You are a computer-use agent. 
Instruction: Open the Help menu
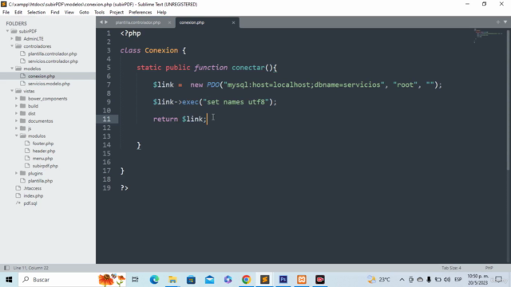tap(161, 13)
